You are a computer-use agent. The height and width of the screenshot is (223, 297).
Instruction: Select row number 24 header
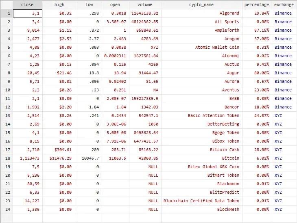point(7,209)
